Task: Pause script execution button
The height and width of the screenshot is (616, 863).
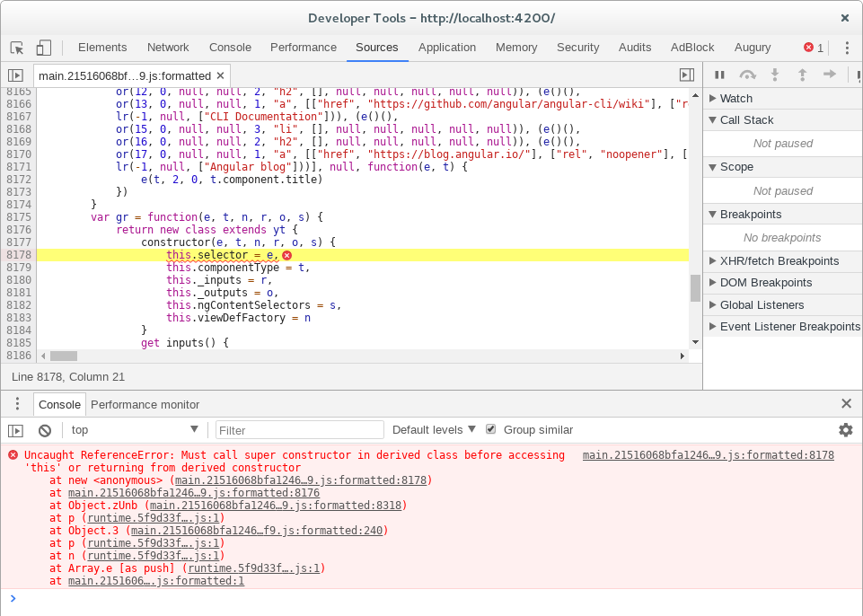Action: pyautogui.click(x=719, y=75)
